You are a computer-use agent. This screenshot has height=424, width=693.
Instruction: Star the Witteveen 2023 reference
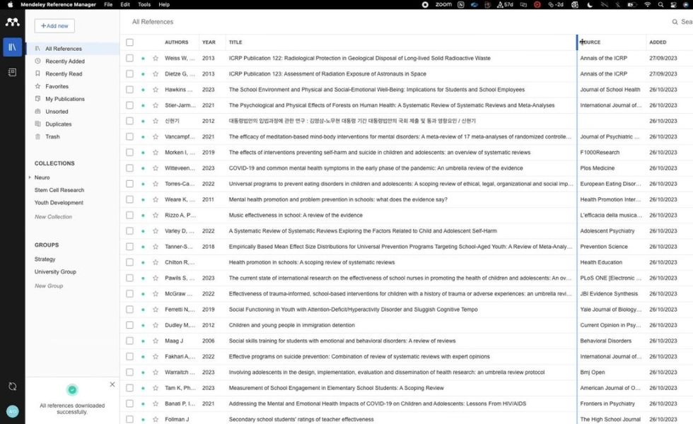[x=156, y=168]
